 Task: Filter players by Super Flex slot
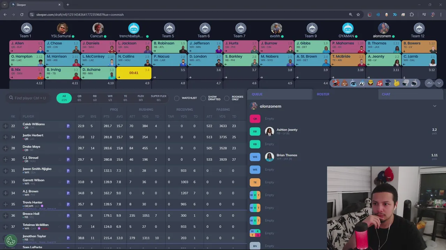[159, 98]
